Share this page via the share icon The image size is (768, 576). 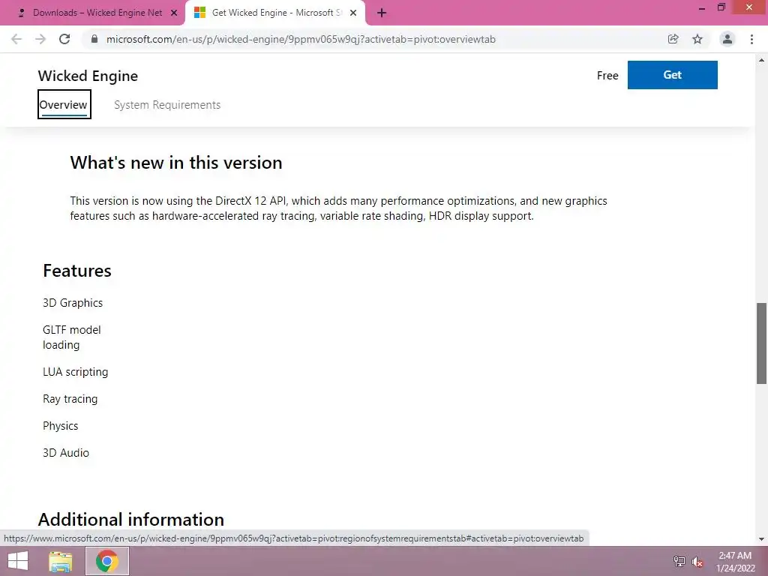[673, 39]
